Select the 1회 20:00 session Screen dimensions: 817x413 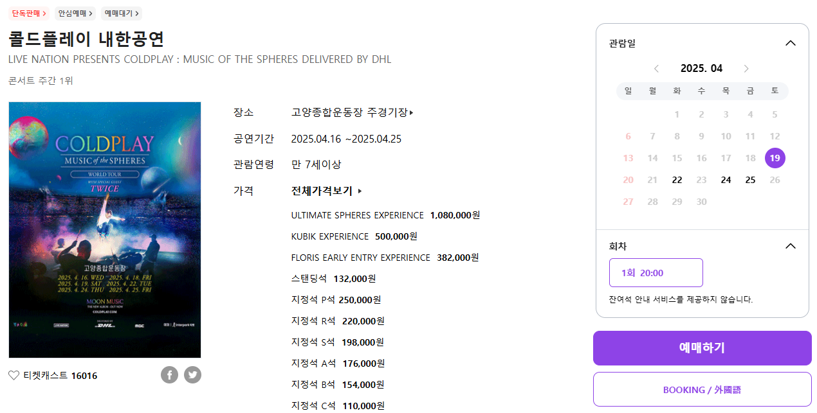tap(656, 273)
